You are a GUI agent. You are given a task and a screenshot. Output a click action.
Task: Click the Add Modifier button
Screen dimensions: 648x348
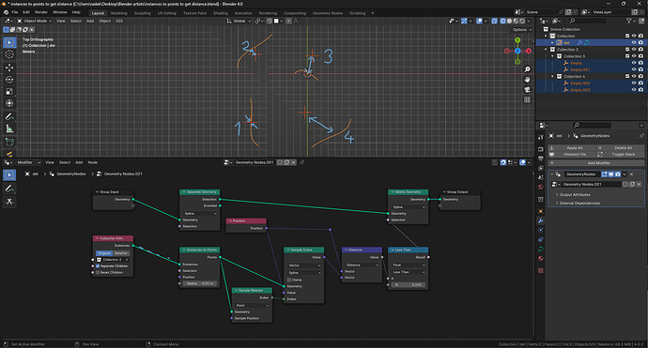596,163
